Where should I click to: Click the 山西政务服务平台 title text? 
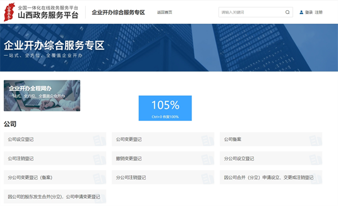point(48,15)
